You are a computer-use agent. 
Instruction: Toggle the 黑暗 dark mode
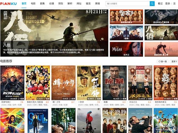[x=97, y=4]
